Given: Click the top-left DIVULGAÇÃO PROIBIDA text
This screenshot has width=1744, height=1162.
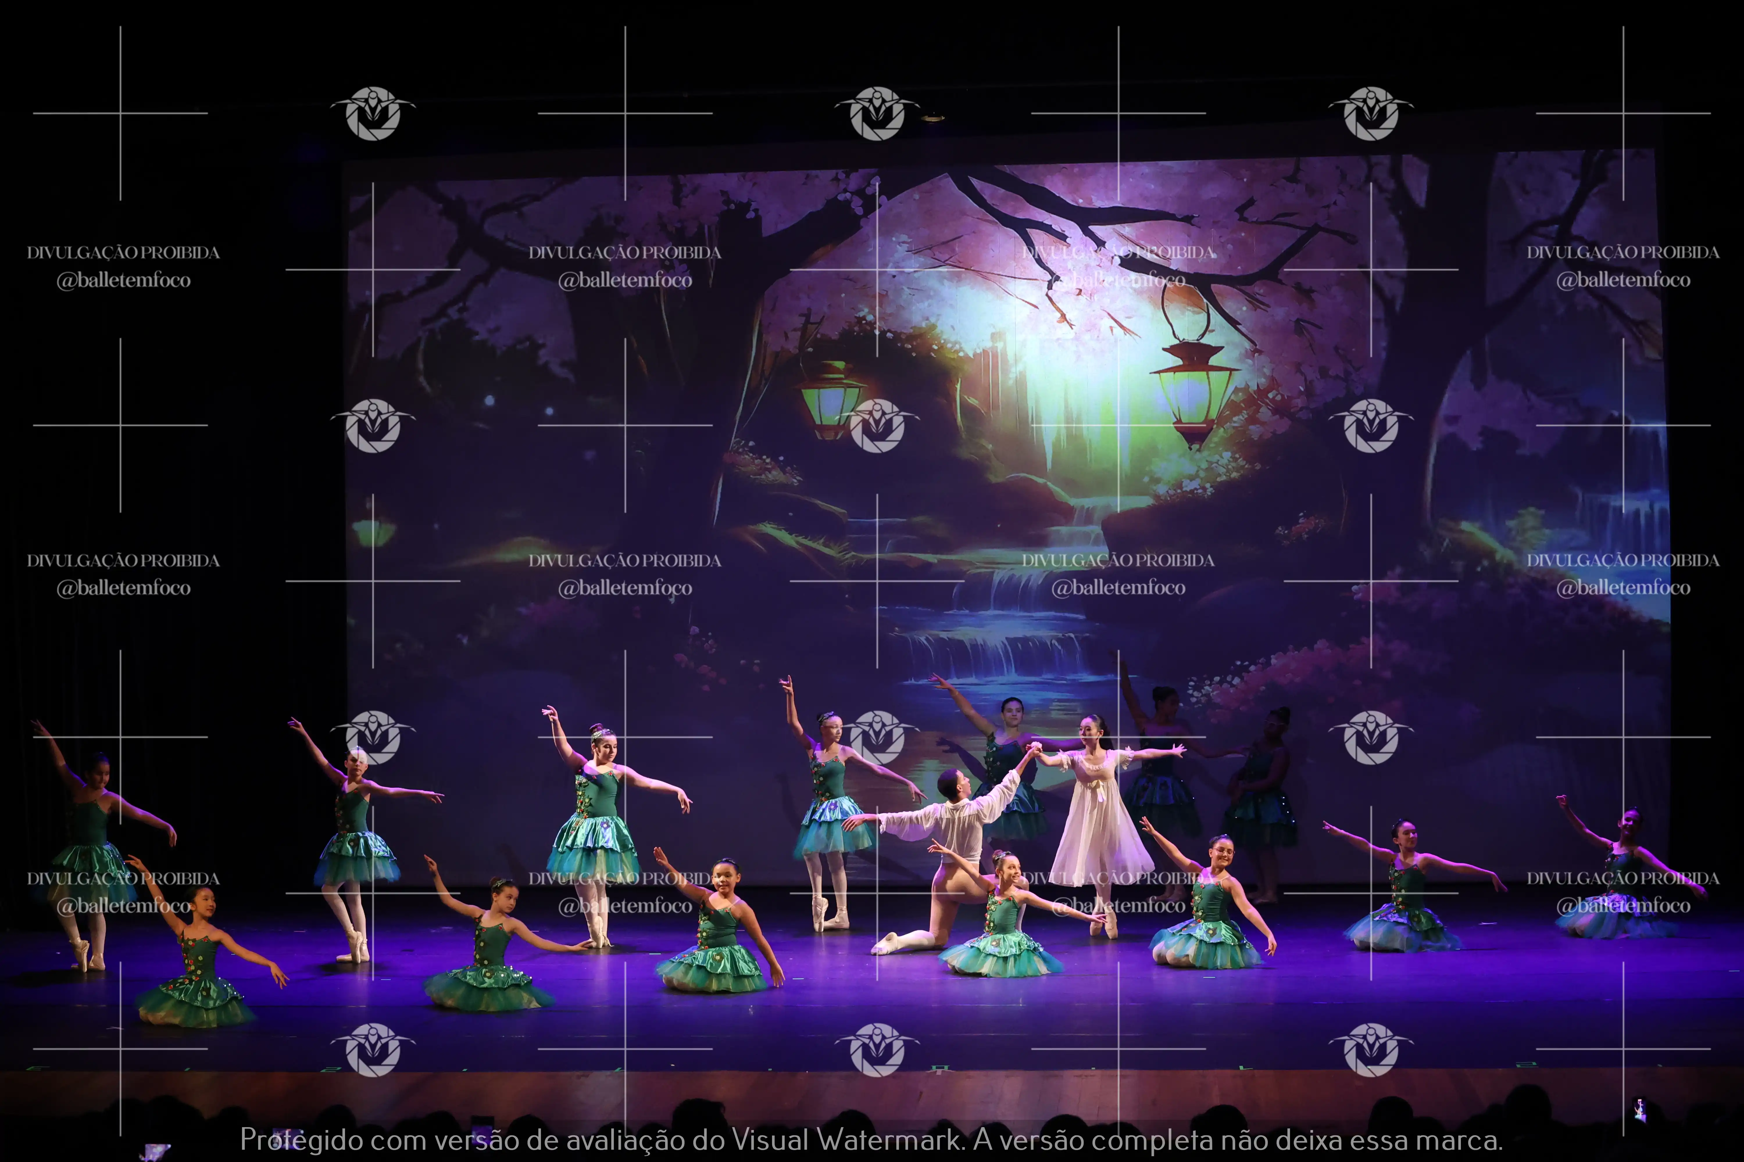Looking at the screenshot, I should [x=123, y=253].
